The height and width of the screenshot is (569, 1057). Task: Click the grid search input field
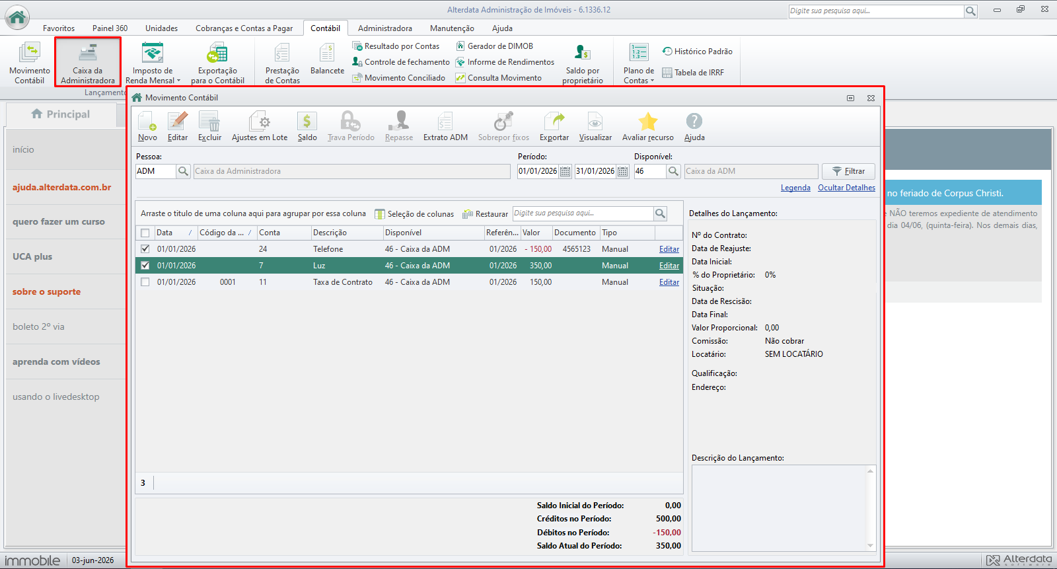(583, 213)
